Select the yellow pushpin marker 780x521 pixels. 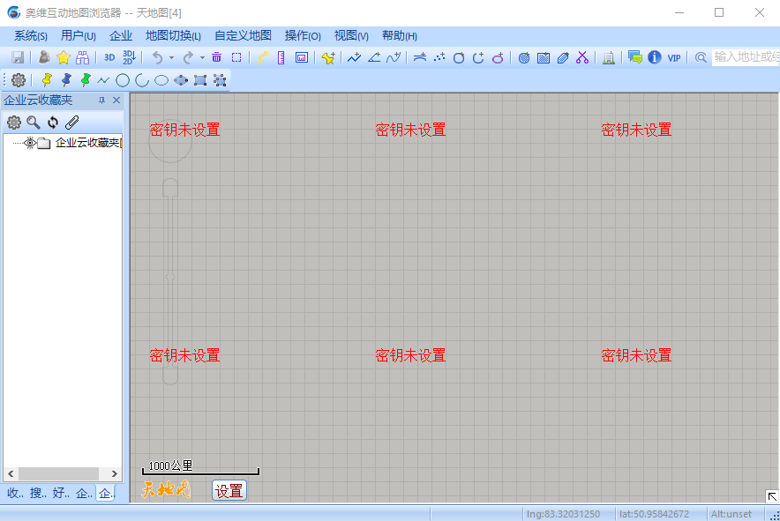(x=47, y=80)
